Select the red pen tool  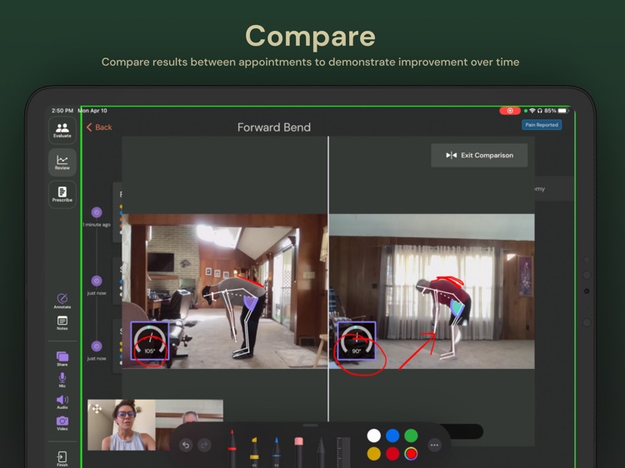pos(232,448)
